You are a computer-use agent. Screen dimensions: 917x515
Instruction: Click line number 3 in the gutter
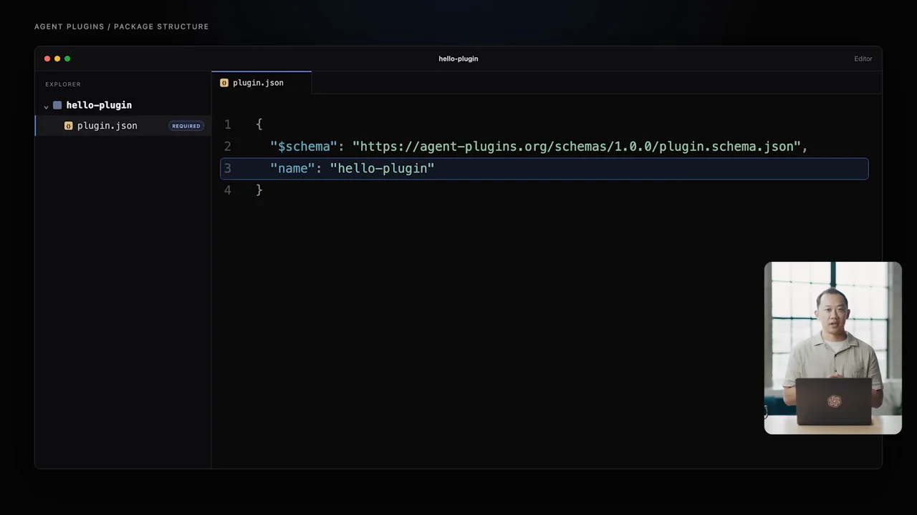click(228, 168)
